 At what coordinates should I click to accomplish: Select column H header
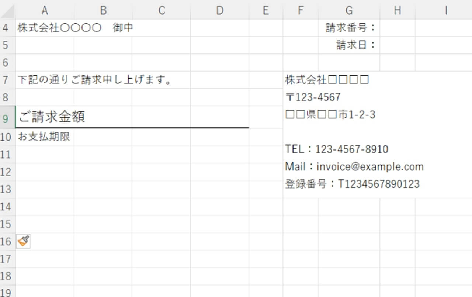point(398,11)
